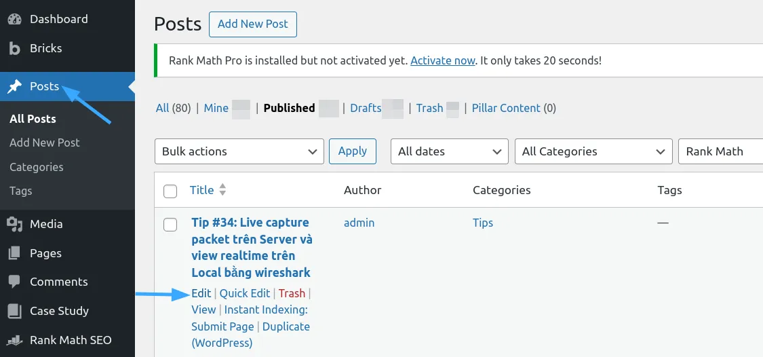Click the Media icon in sidebar

click(x=14, y=224)
